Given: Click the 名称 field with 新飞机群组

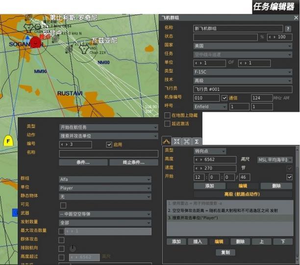Looking at the screenshot, I should pos(238,28).
